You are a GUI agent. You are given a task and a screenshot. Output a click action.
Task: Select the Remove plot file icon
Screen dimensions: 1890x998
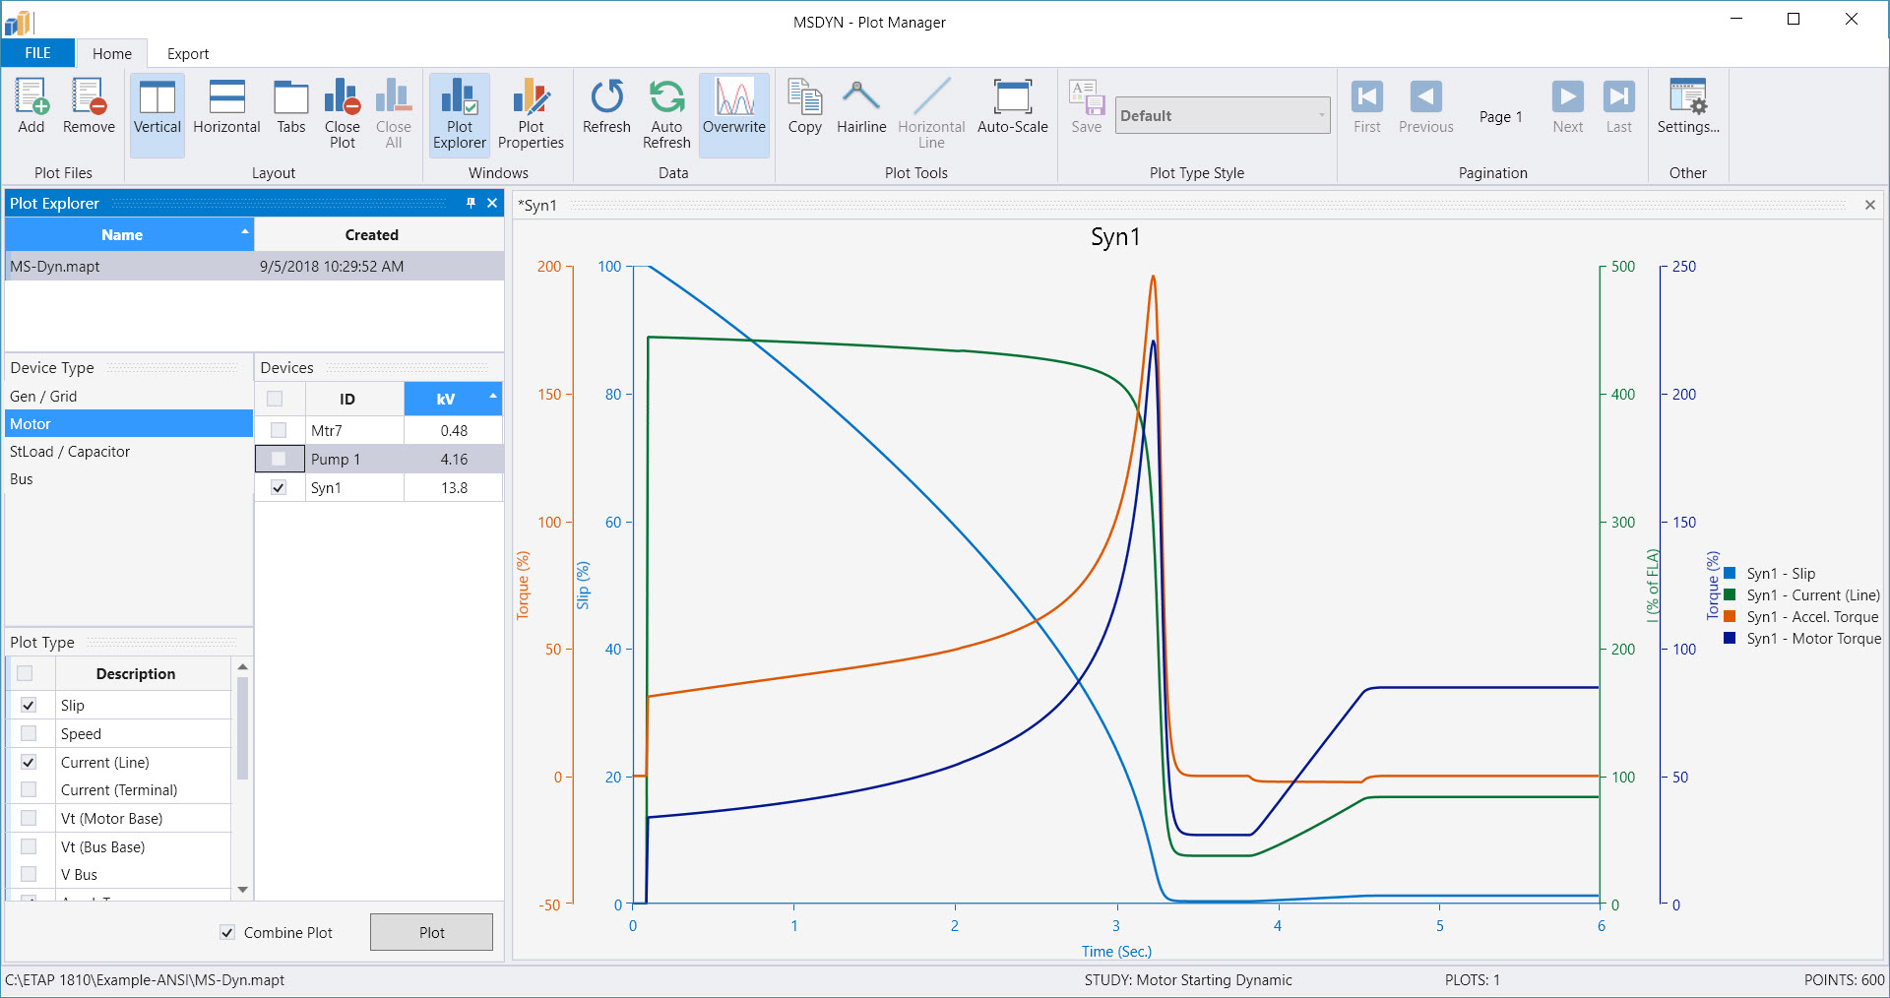click(89, 106)
